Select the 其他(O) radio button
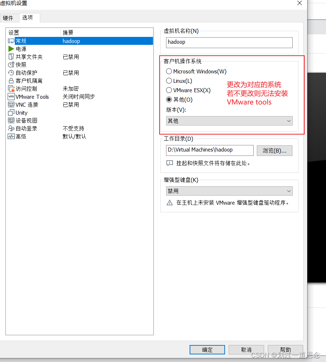 click(169, 99)
